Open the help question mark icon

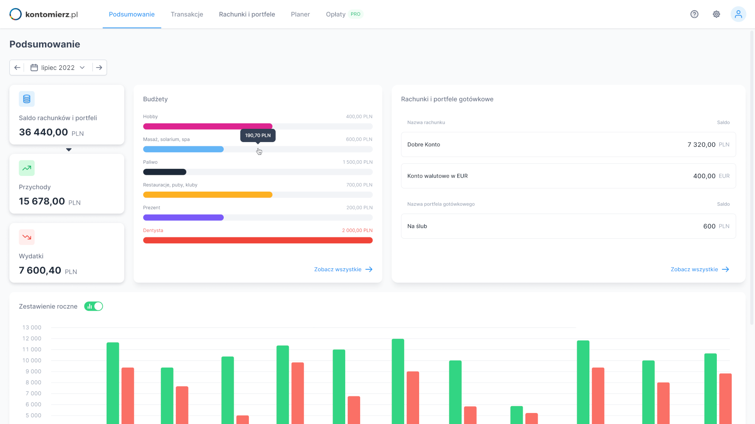coord(694,14)
